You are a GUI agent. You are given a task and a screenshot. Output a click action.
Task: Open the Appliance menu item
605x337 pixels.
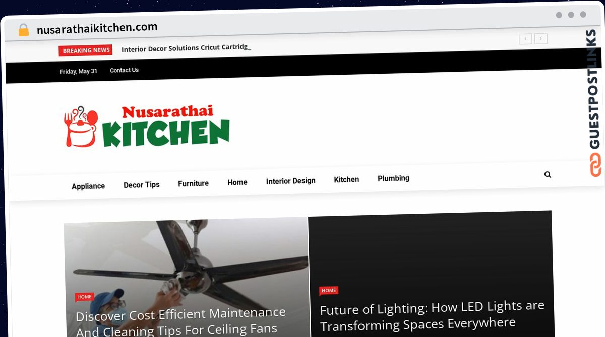point(88,186)
